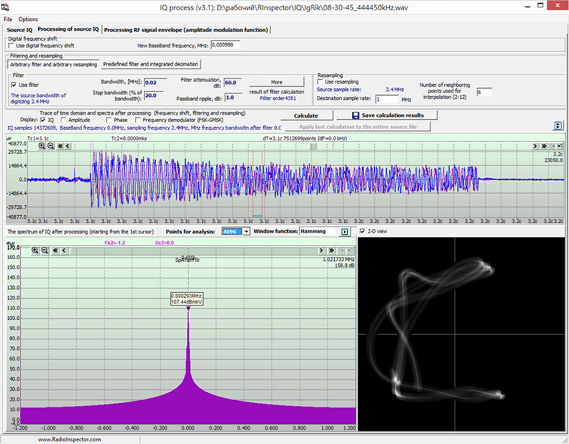
Task: Toggle the 2-D view checkbox
Action: point(364,231)
